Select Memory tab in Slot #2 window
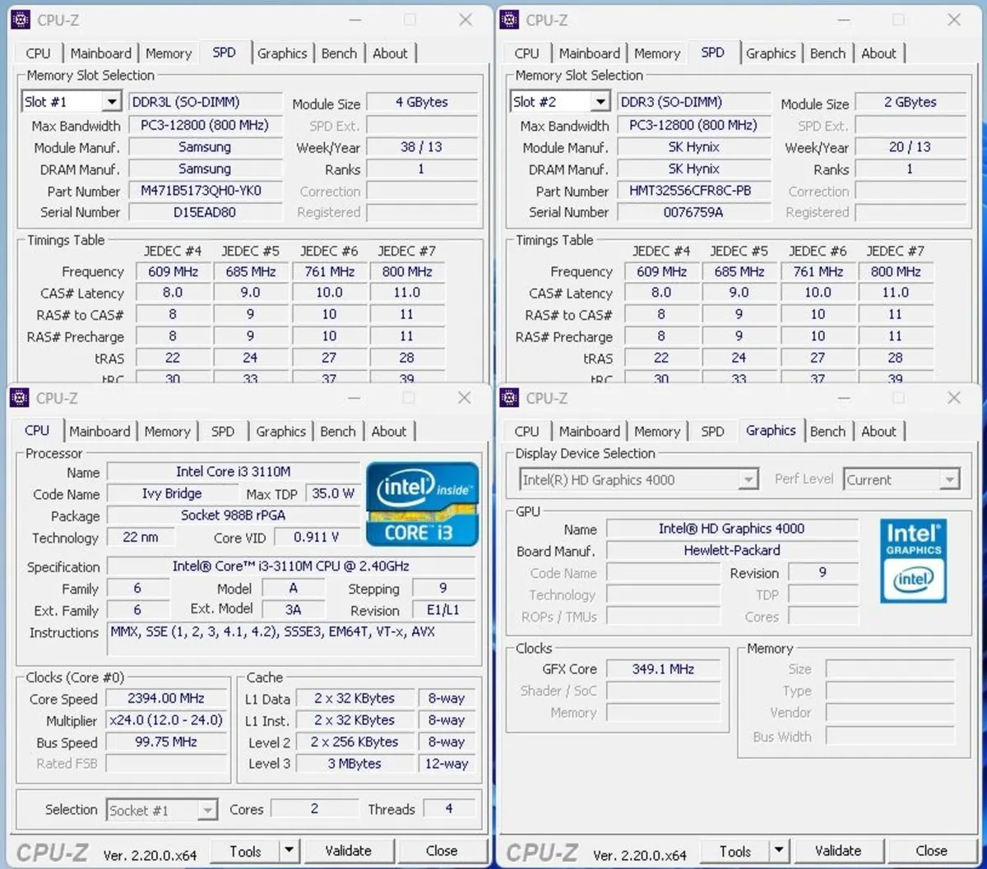 tap(657, 53)
